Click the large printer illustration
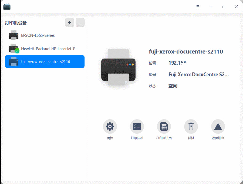This screenshot has width=243, height=184. [119, 67]
